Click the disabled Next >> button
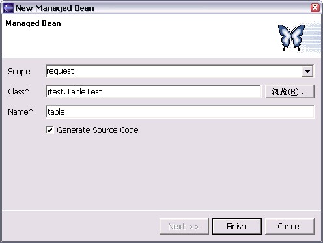This screenshot has width=323, height=243. tap(184, 226)
